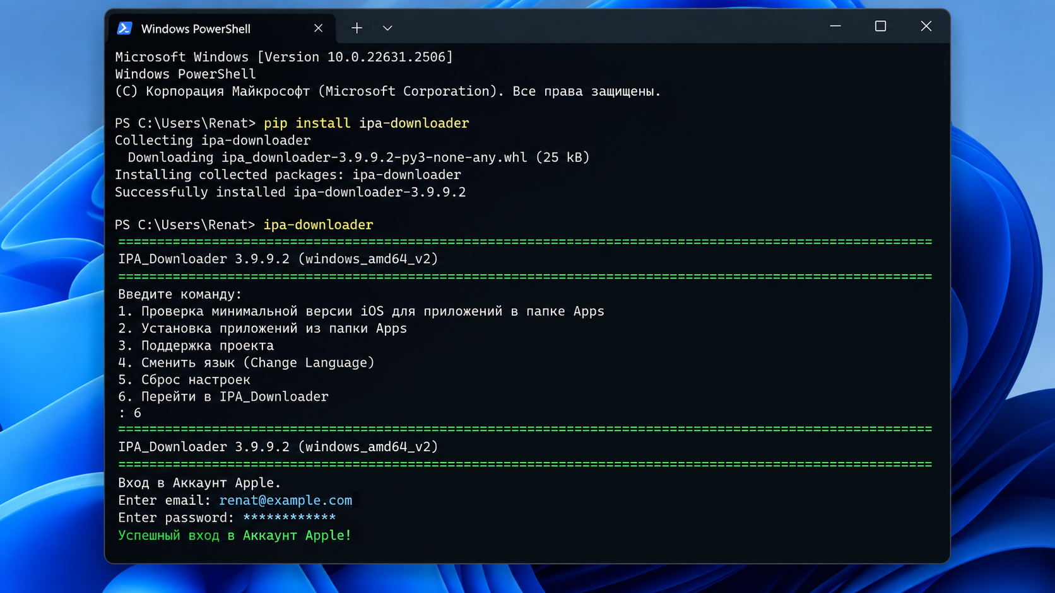Expand the new tab profile dropdown
Image resolution: width=1055 pixels, height=593 pixels.
pos(387,28)
